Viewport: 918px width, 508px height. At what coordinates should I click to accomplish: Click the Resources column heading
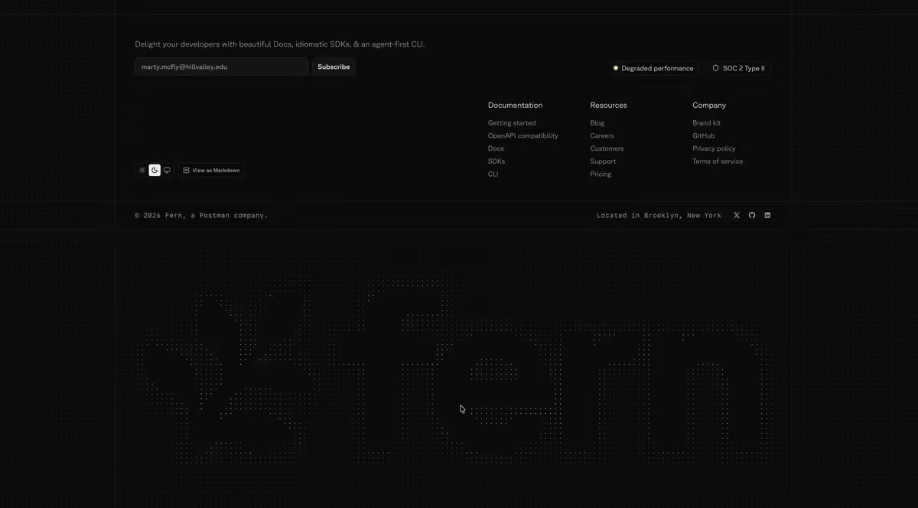pyautogui.click(x=609, y=106)
